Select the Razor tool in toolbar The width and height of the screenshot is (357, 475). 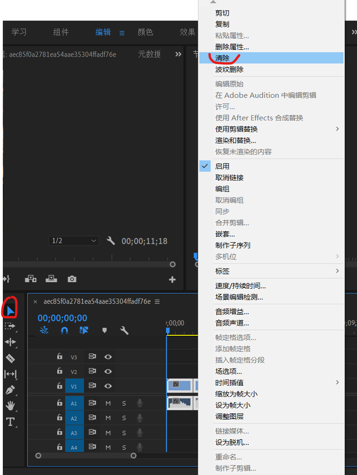point(10,358)
